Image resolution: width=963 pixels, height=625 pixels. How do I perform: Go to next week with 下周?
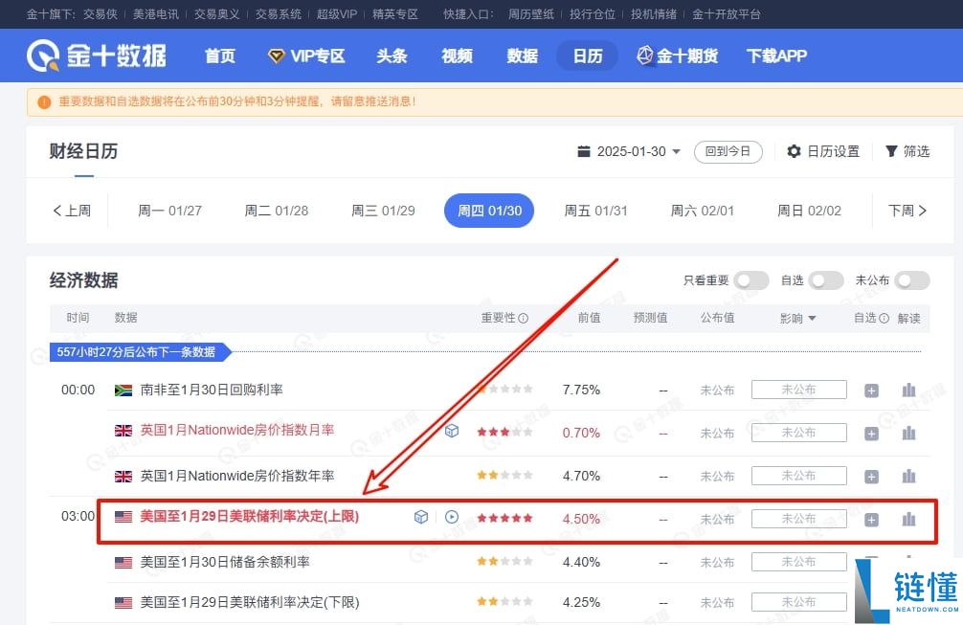click(907, 211)
